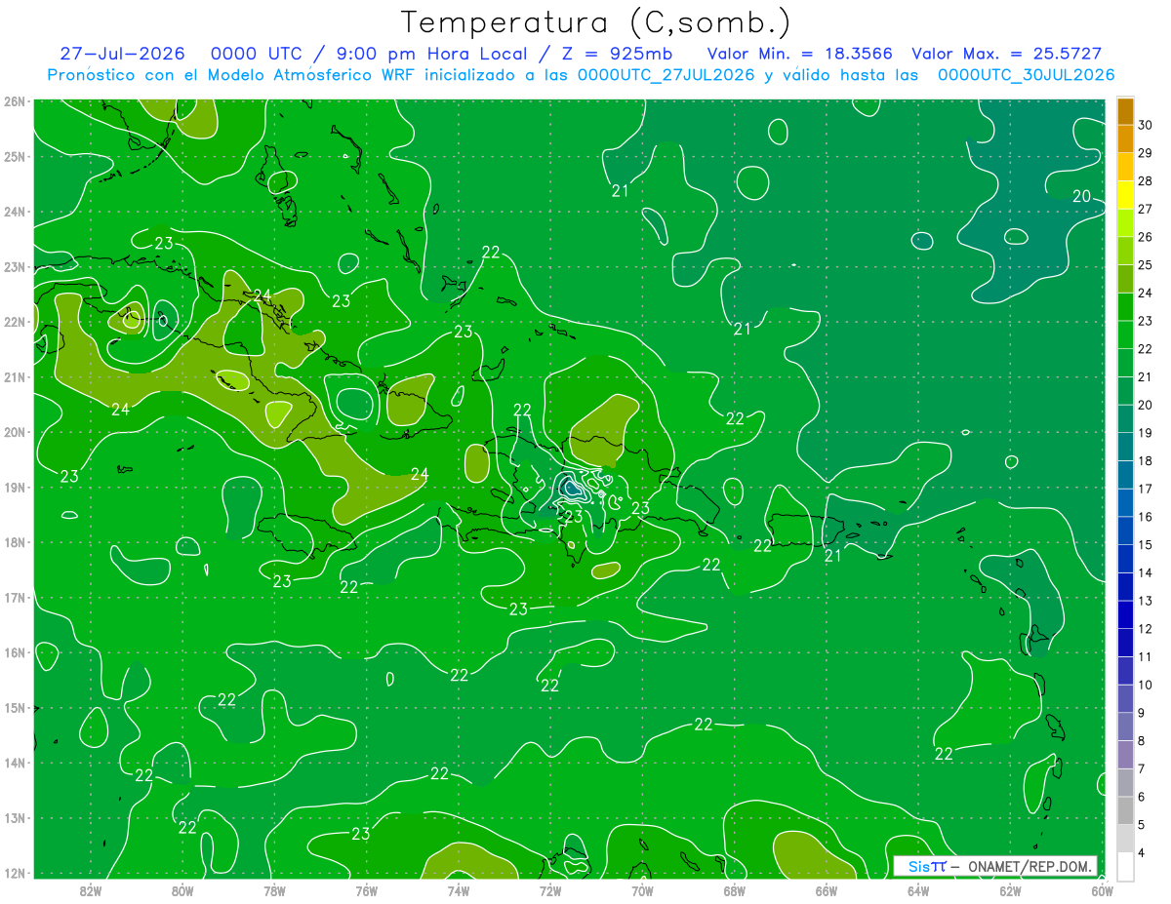Click the longitude axis label '78W'
1171x904 pixels.
(274, 889)
